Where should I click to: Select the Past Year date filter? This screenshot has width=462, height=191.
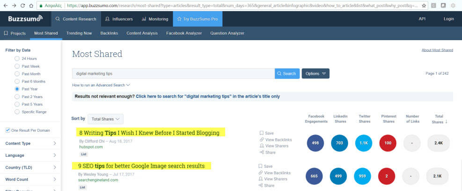click(x=17, y=89)
